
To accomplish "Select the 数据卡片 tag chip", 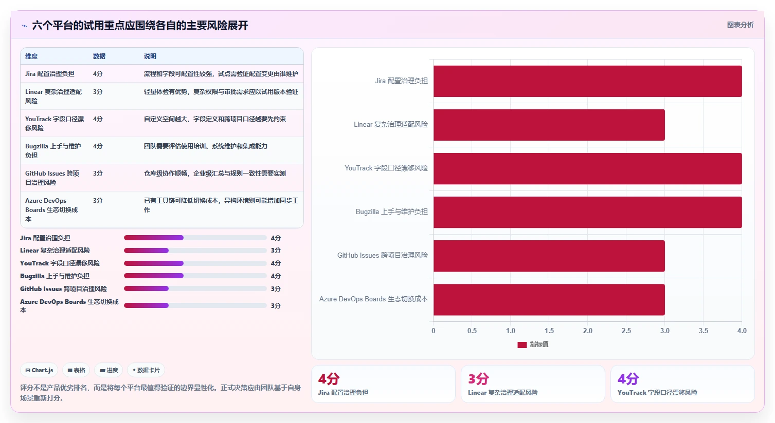I will pyautogui.click(x=146, y=370).
